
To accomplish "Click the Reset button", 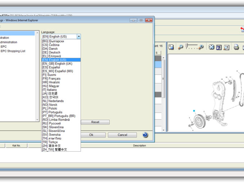I will 95,122.
